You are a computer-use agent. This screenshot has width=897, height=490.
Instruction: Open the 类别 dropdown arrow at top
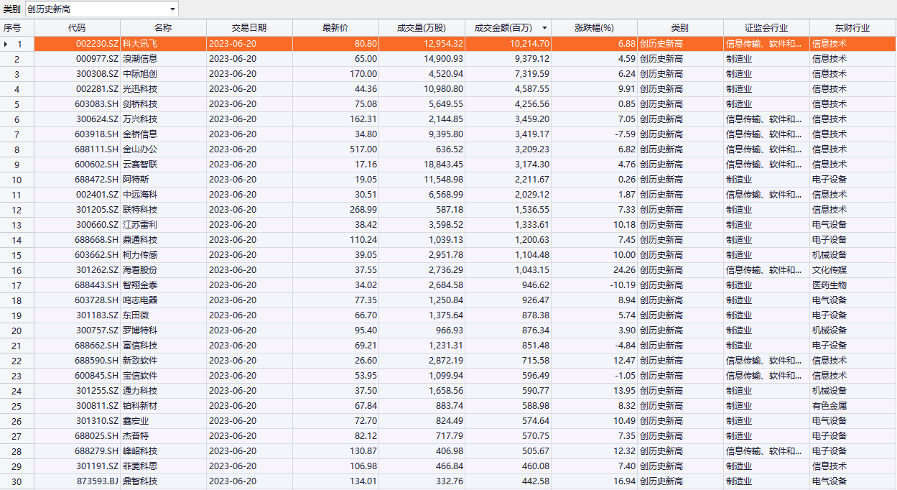coord(172,9)
